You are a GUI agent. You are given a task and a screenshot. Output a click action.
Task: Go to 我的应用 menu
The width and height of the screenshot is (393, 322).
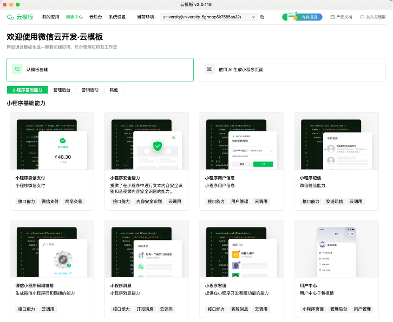pyautogui.click(x=51, y=17)
